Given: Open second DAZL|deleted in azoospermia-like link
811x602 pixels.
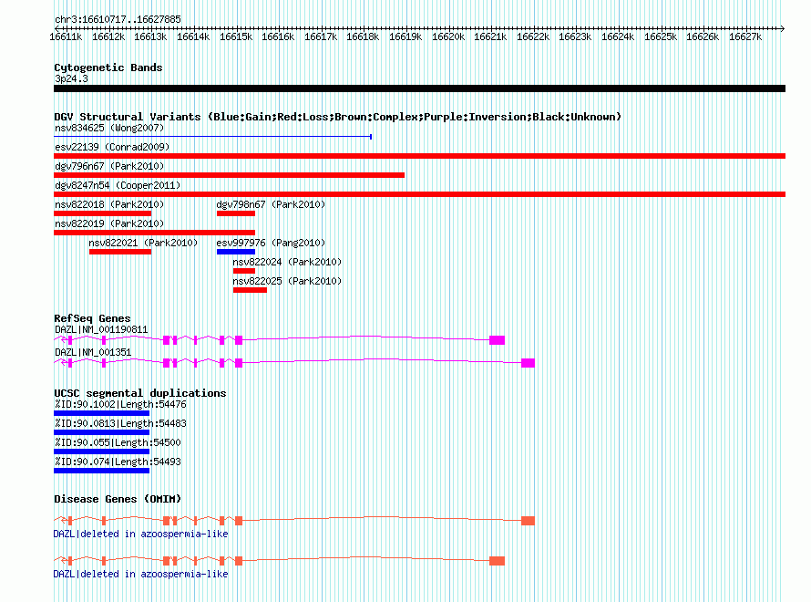Looking at the screenshot, I should point(140,574).
